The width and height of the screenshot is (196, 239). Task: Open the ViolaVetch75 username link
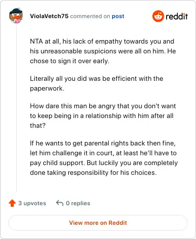coord(49,16)
